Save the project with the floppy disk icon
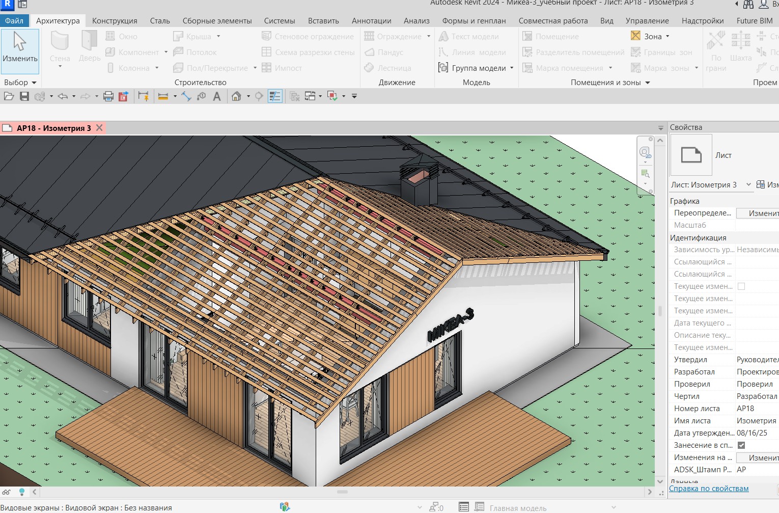Screen dimensions: 779x513 point(24,96)
